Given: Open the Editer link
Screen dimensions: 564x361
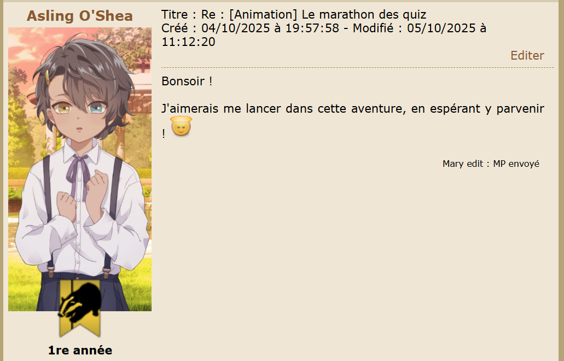Looking at the screenshot, I should coord(527,55).
